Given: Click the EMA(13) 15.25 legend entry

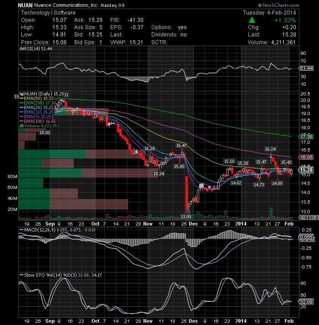Looking at the screenshot, I should pyautogui.click(x=36, y=112).
